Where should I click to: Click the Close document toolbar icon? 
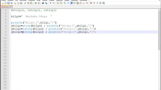coord(15,3)
